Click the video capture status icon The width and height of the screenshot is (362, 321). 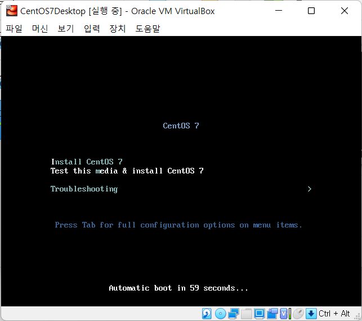[272, 314]
